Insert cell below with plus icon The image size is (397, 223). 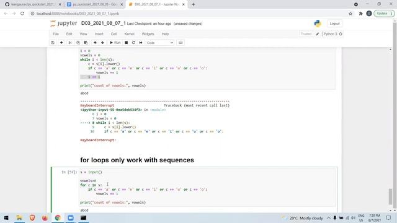61,43
